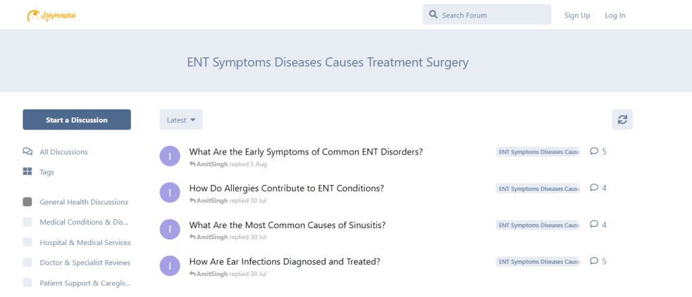Open 'How Do Allergies Contribute' discussion
Image resolution: width=692 pixels, height=297 pixels.
tap(287, 188)
